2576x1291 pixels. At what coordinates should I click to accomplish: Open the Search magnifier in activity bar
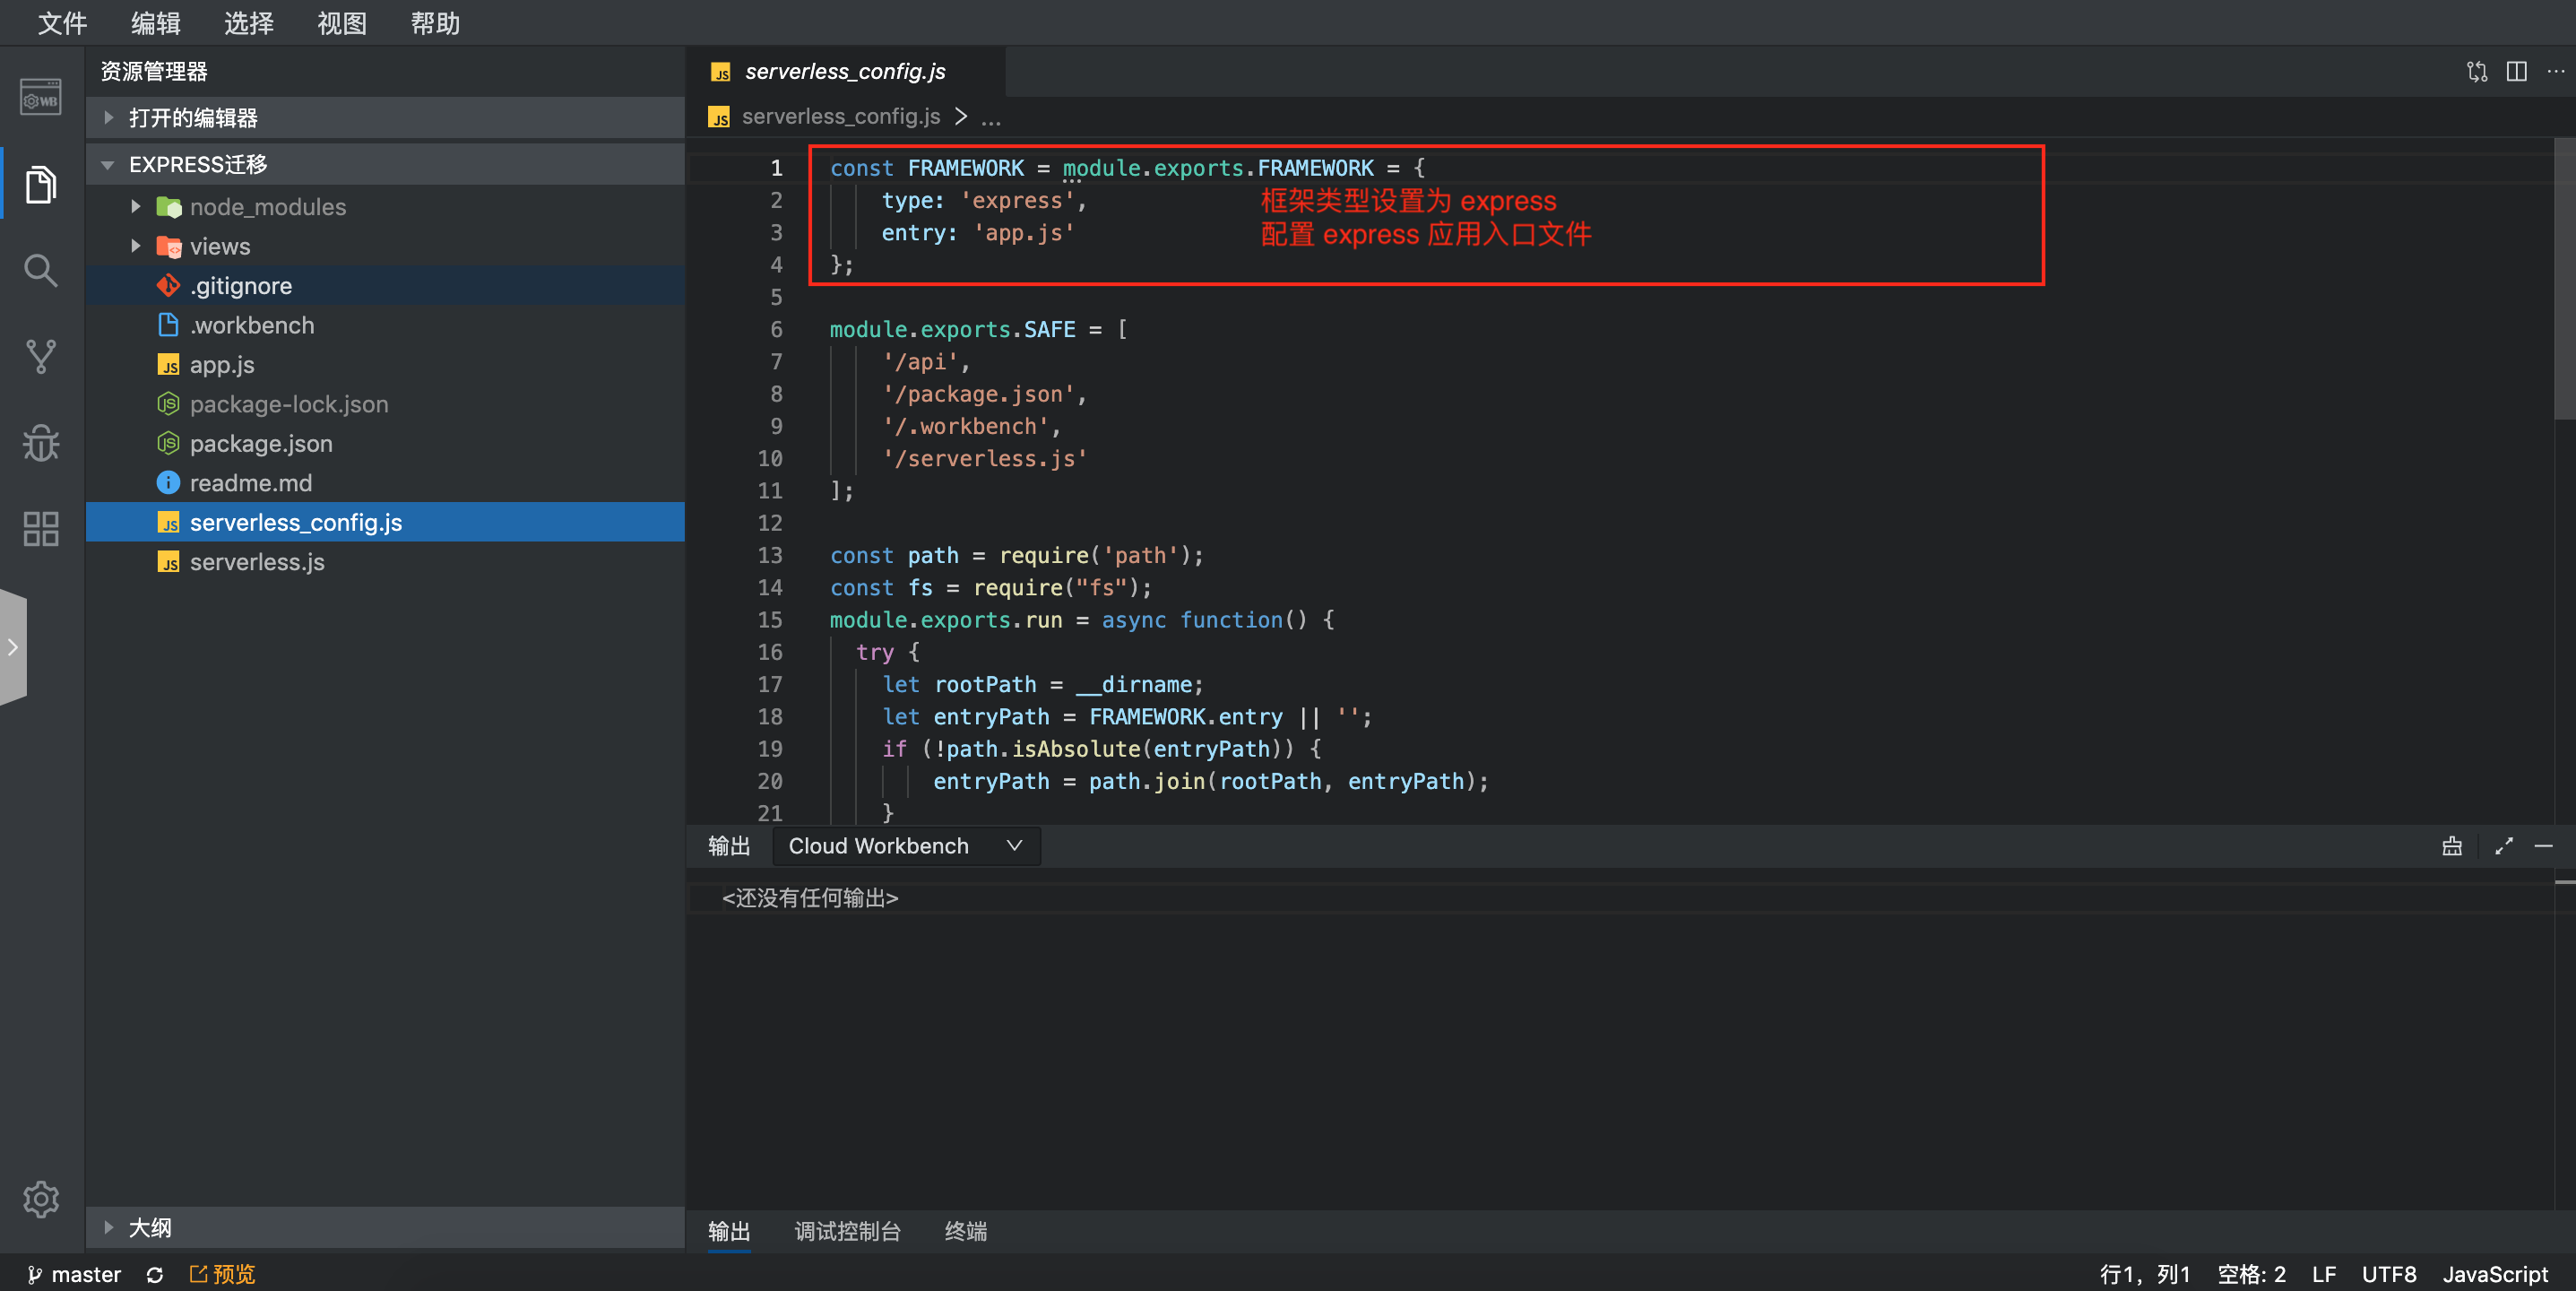[x=41, y=270]
